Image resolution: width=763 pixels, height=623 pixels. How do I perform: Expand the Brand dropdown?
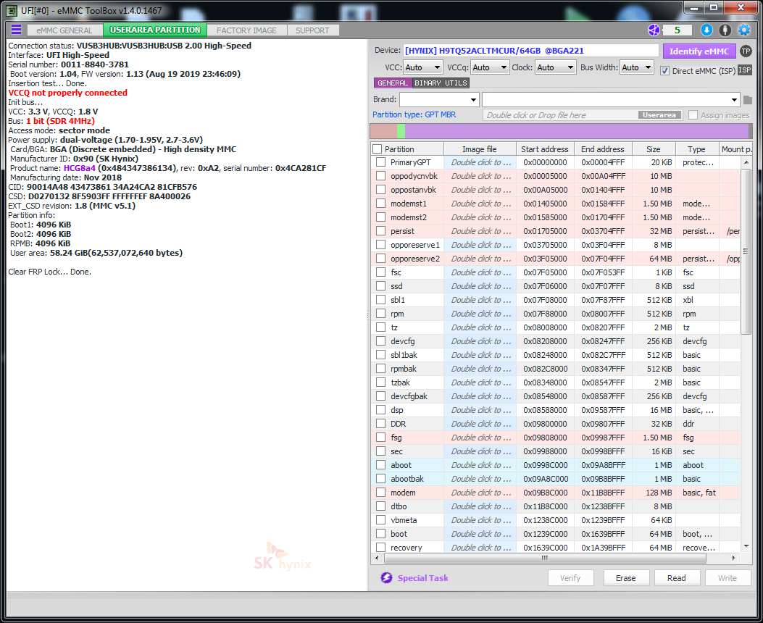(x=439, y=100)
